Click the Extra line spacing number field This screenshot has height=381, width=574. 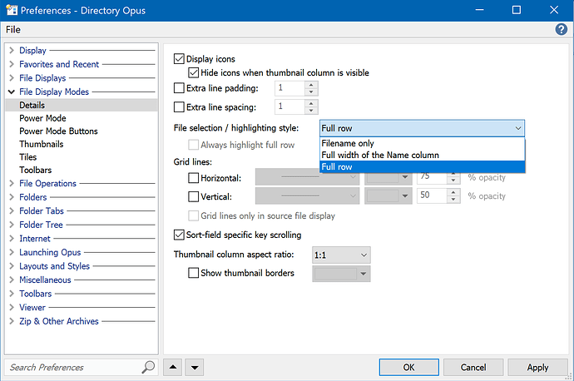pos(289,106)
